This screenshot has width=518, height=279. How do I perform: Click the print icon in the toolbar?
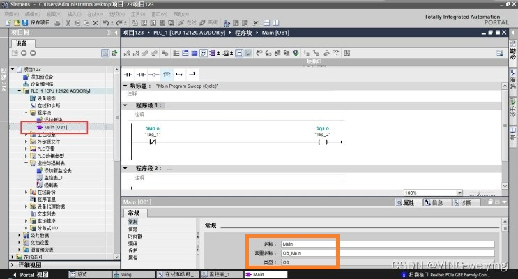57,23
